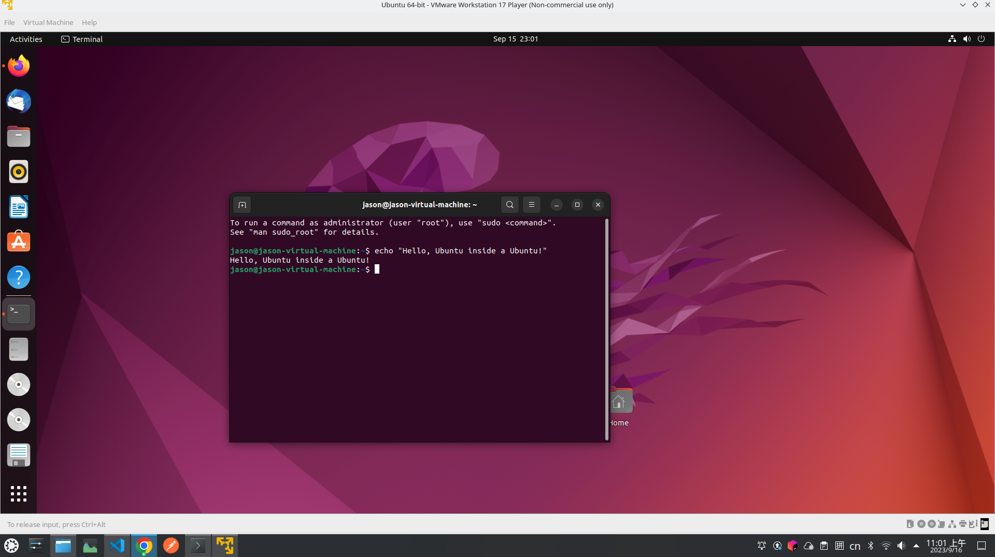Switch to Google Chrome in taskbar

(x=144, y=546)
